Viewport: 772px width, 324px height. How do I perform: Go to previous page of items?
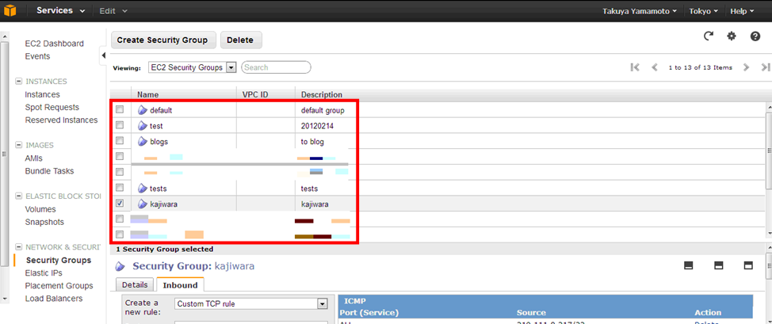click(655, 67)
